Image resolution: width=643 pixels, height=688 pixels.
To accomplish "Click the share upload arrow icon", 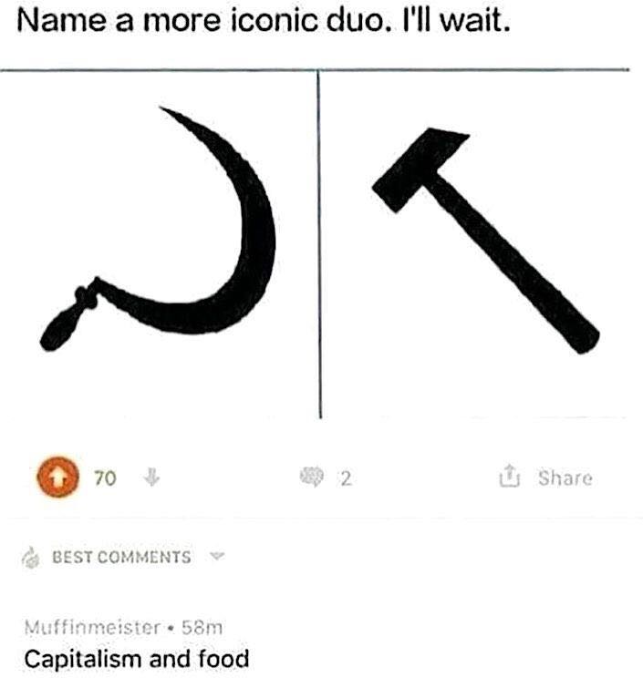I will pyautogui.click(x=510, y=476).
